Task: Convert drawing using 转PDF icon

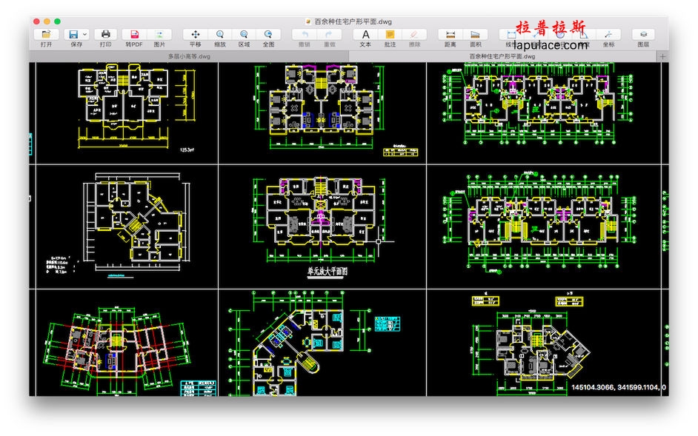Action: [x=134, y=34]
